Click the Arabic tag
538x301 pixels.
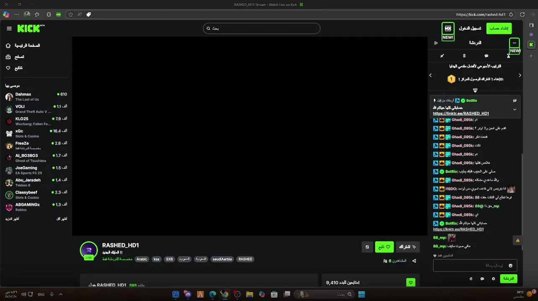click(142, 259)
